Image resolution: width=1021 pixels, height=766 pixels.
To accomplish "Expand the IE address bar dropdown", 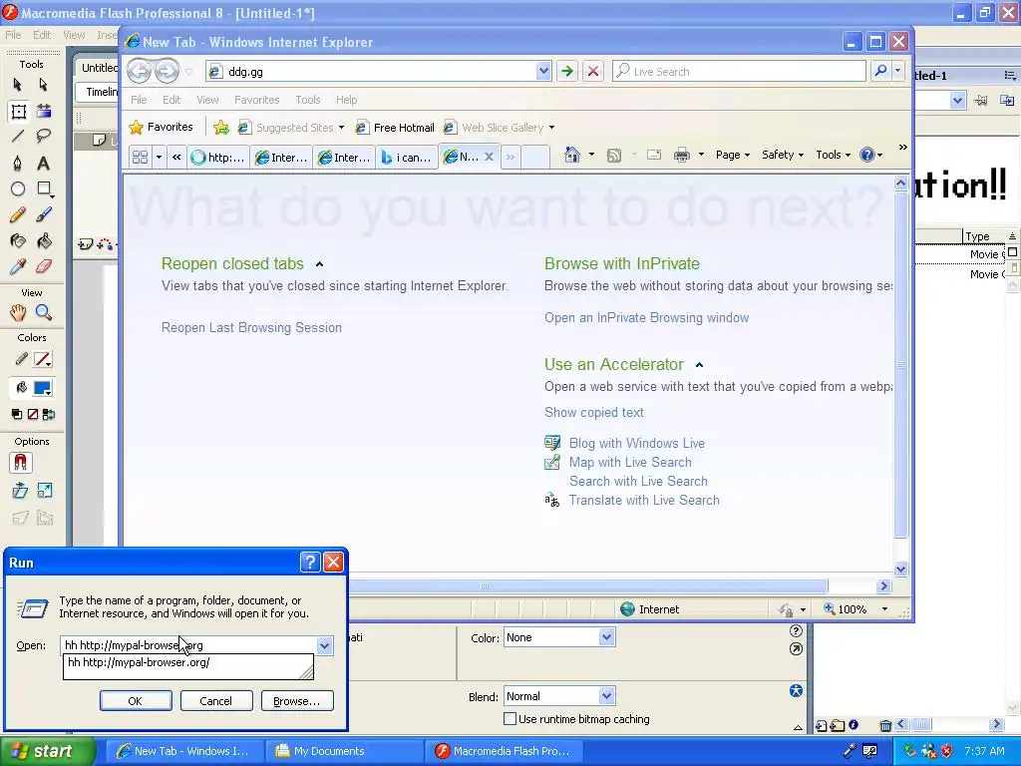I will pyautogui.click(x=543, y=72).
